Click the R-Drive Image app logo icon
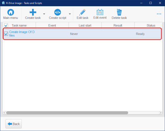The image size is (165, 131). tap(3, 3)
